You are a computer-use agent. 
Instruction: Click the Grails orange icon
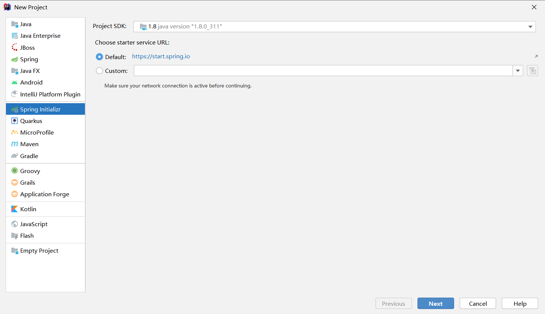pyautogui.click(x=15, y=182)
